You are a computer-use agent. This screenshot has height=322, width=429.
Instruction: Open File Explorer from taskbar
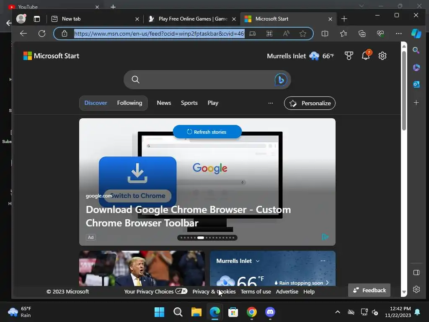point(196,312)
